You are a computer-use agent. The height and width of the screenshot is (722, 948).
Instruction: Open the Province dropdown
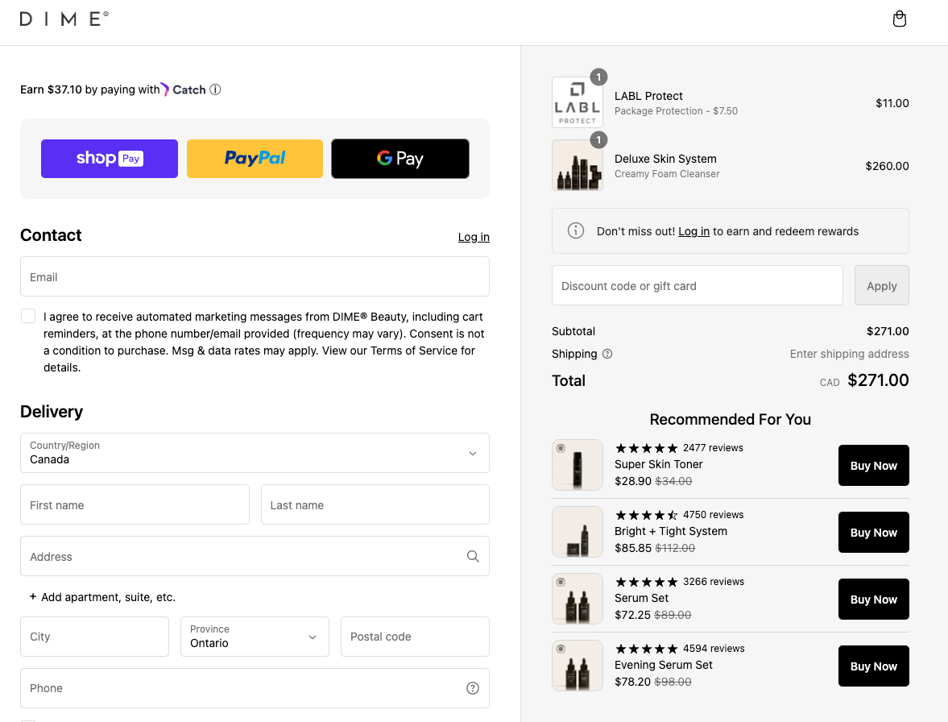click(255, 637)
